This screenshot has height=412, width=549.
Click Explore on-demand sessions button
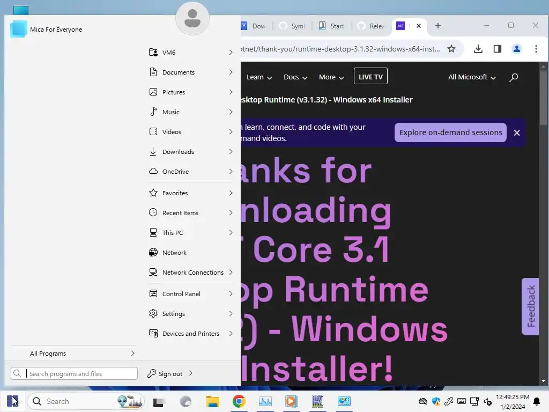click(x=450, y=133)
